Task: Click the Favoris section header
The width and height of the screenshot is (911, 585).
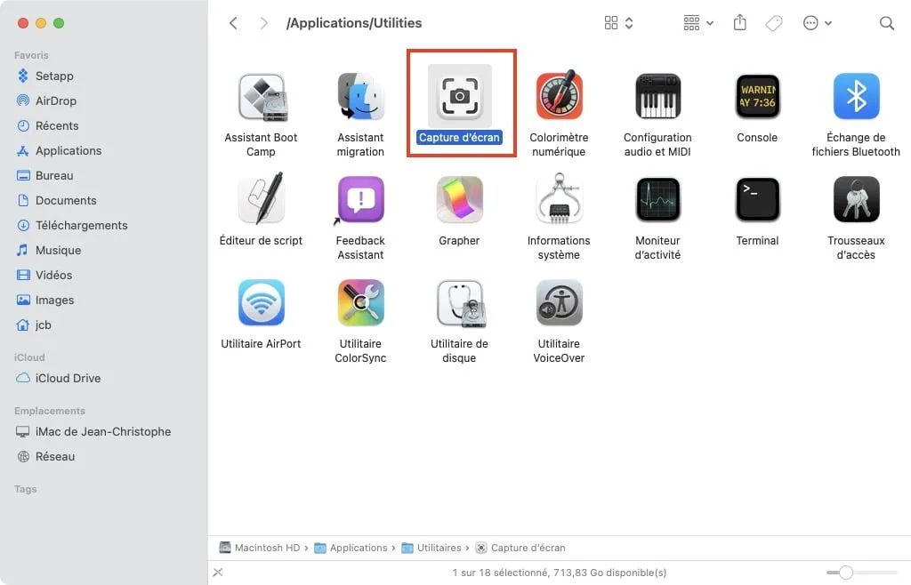Action: (x=31, y=56)
